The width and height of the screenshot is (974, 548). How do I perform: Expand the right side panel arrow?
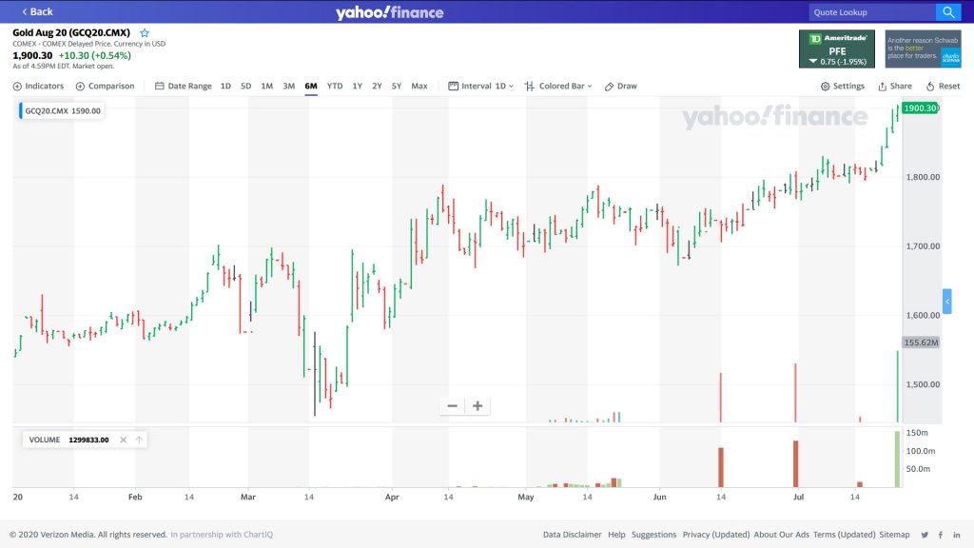tap(946, 302)
